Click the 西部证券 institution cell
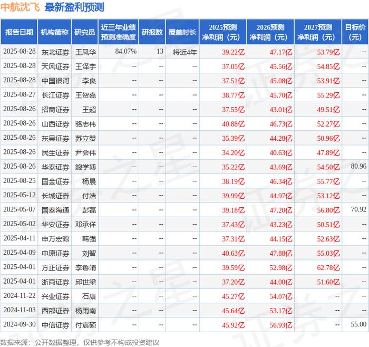The image size is (369, 347). tap(55, 311)
